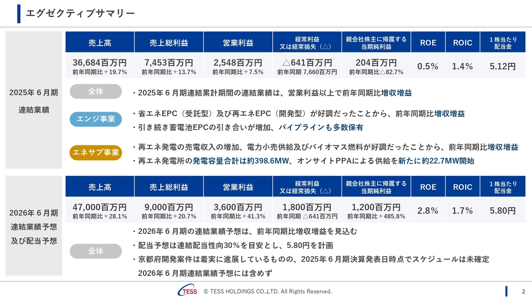The width and height of the screenshot is (532, 299).
Task: Click the 発電容量合計は約398.6MW bullet line
Action: click(303, 161)
